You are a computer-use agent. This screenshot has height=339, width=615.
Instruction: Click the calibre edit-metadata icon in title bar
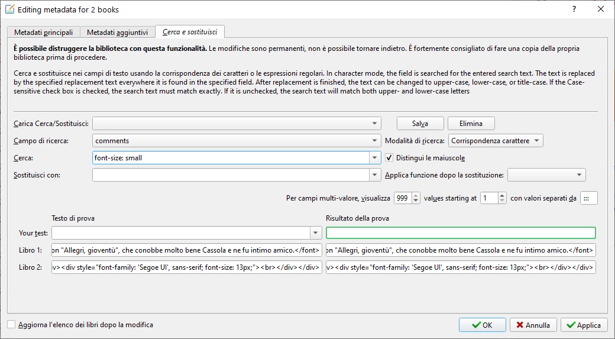pyautogui.click(x=9, y=9)
